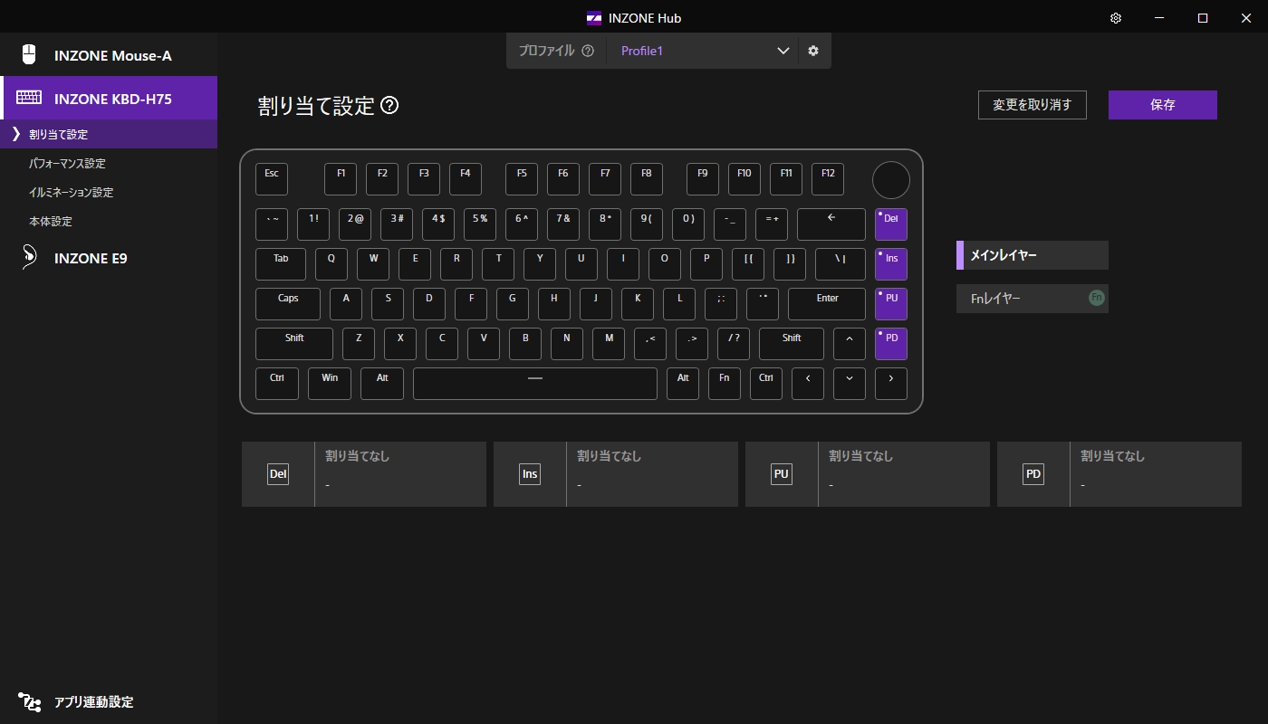Select the purple PU key

891,304
